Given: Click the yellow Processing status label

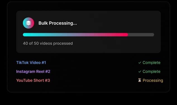Looking at the screenshot, I should [153, 80].
